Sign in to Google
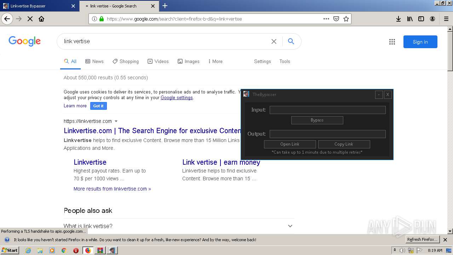This screenshot has height=255, width=453. [x=420, y=42]
